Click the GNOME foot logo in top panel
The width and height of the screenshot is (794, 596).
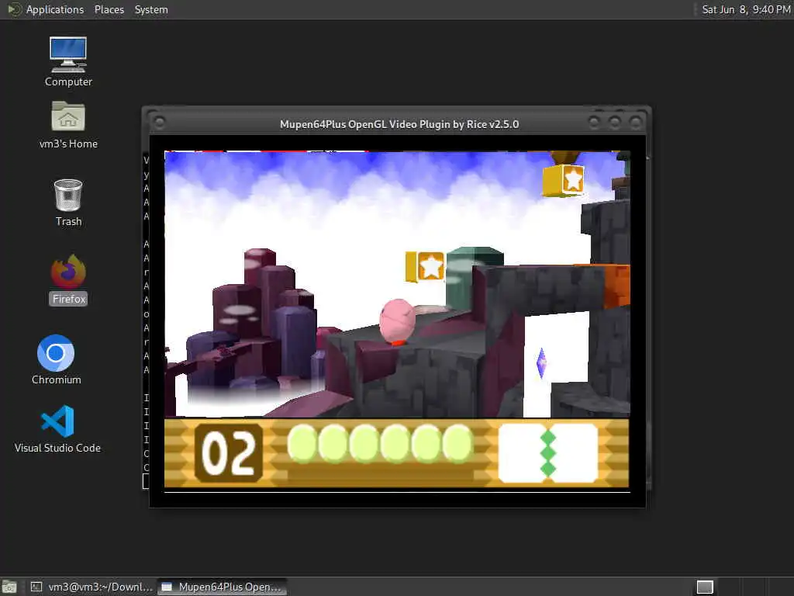13,9
